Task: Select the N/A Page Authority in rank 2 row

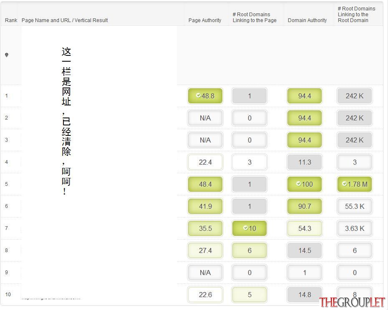Action: tap(205, 118)
